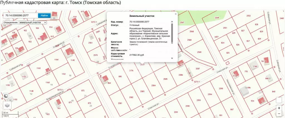Select parcel 2595 on the map
Viewport: 285px width, 118px height.
[x=221, y=88]
